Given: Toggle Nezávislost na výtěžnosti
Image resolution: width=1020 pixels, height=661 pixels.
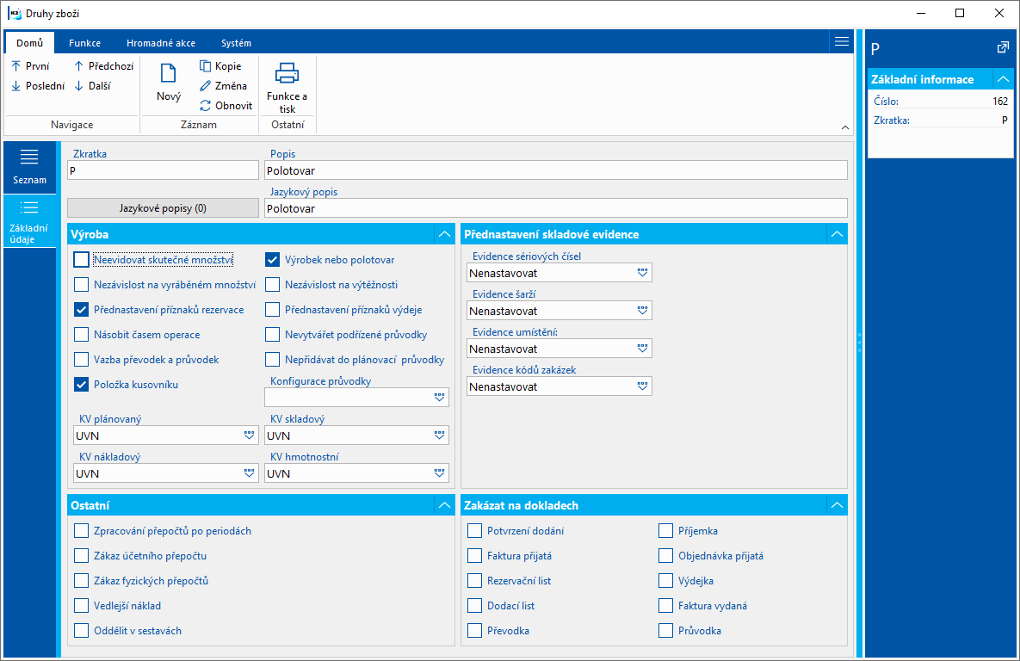Looking at the screenshot, I should (273, 284).
